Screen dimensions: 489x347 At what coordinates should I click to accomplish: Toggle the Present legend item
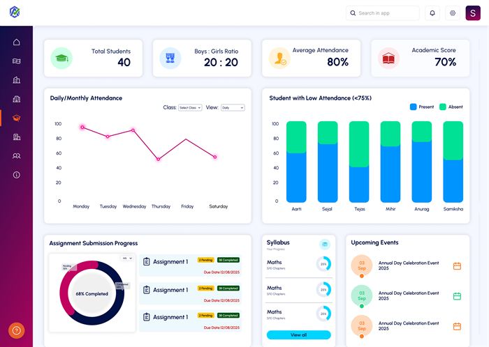click(x=422, y=107)
